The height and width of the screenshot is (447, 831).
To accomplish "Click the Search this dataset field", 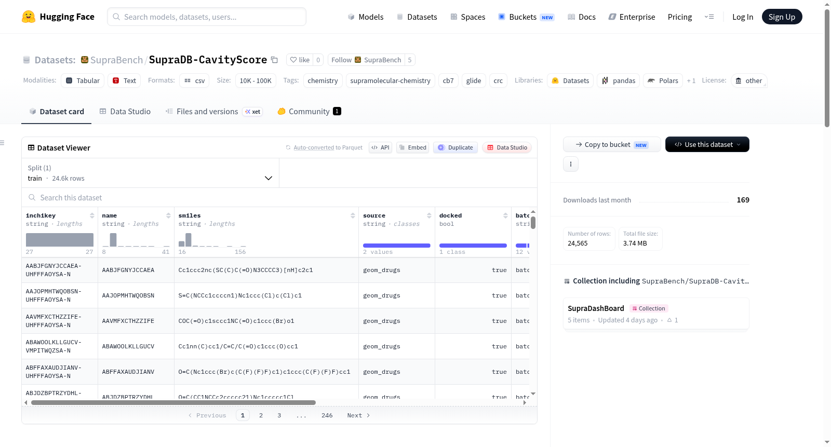I will pos(279,198).
